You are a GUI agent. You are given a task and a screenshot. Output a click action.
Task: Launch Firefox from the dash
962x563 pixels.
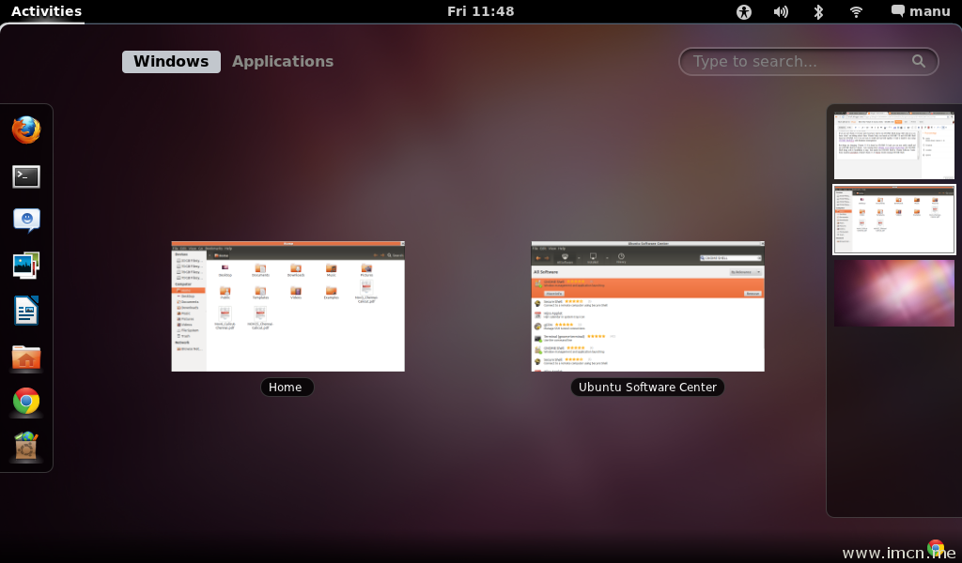click(26, 130)
